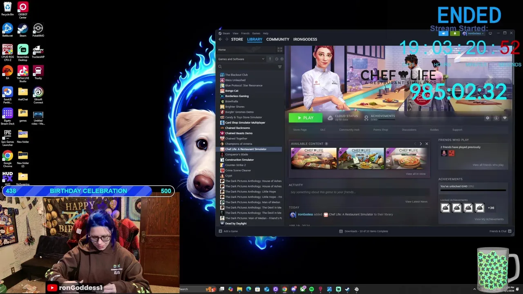
Task: Expand the Games and Software dropdown
Action: pyautogui.click(x=241, y=59)
